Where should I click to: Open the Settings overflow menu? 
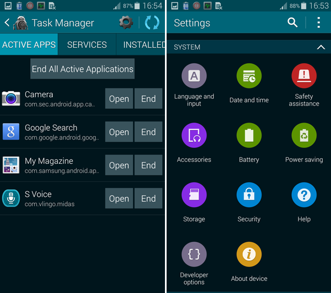pyautogui.click(x=319, y=23)
